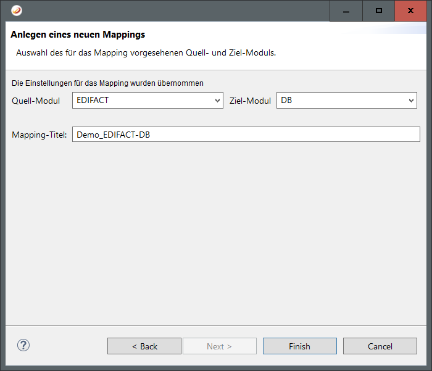Image resolution: width=432 pixels, height=371 pixels.
Task: Focus the Mapping-Titel text field
Action: click(246, 135)
